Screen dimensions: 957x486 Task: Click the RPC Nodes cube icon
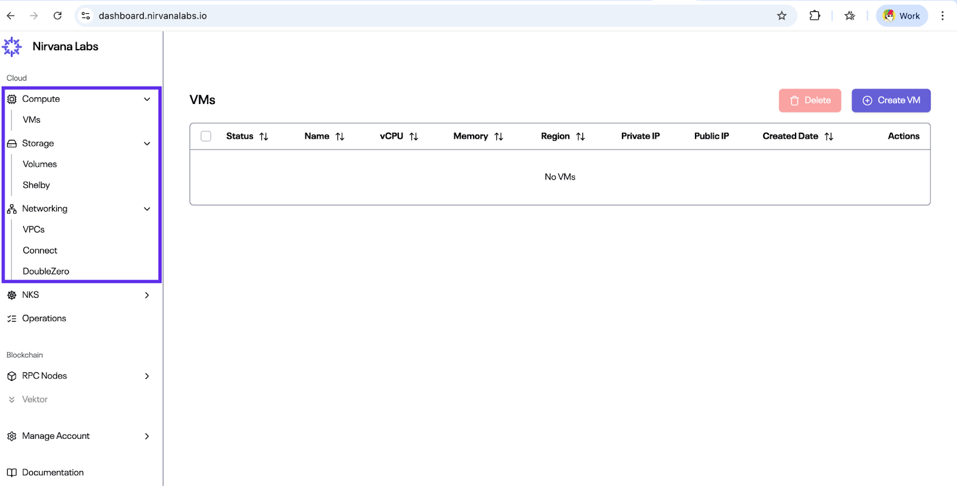(12, 376)
